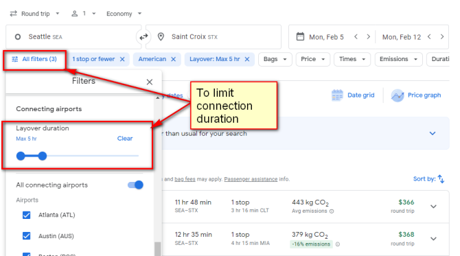Click the layover duration slider right handle
The width and height of the screenshot is (460, 256).
tap(43, 156)
